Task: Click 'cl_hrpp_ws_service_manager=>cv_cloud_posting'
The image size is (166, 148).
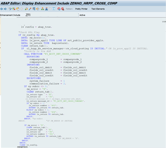Action: pos(58,49)
